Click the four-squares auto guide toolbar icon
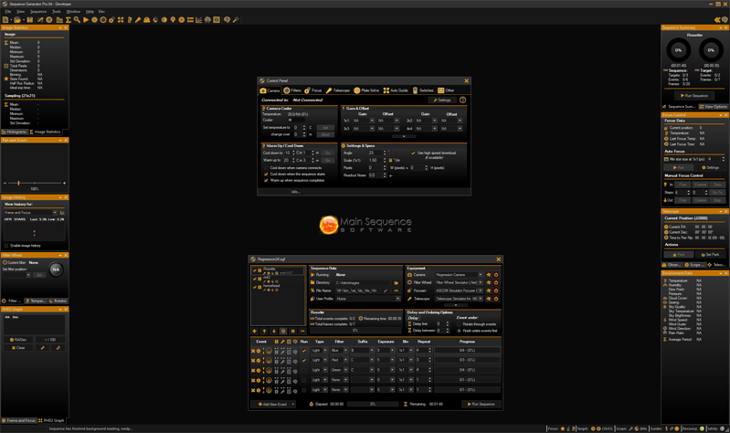This screenshot has height=433, width=730. (x=121, y=20)
